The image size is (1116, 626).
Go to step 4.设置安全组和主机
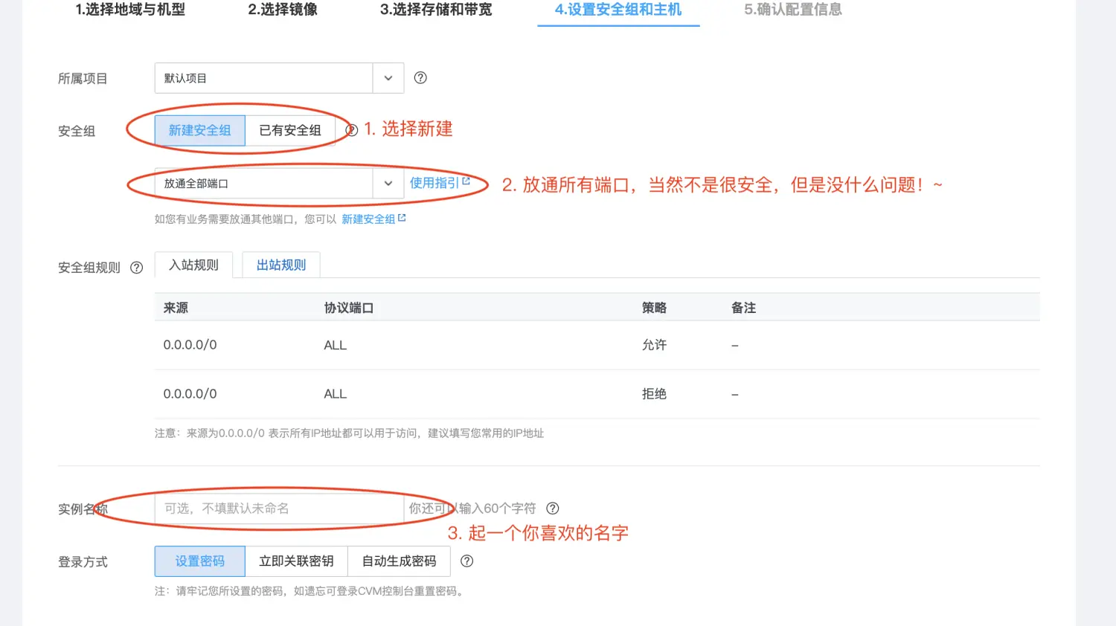(618, 10)
